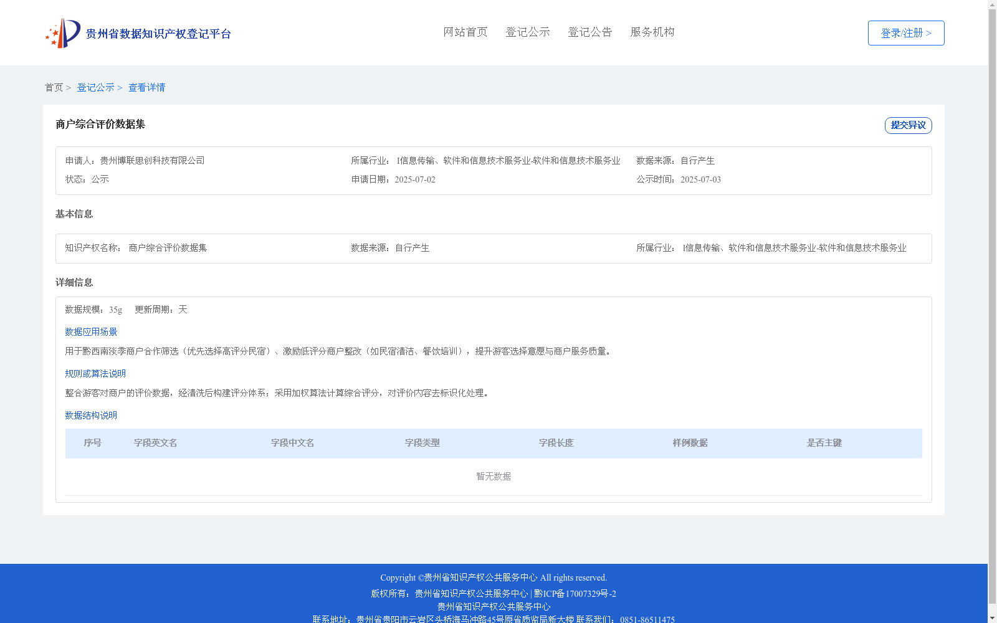This screenshot has height=623, width=997.
Task: Click the 是否主键 column header
Action: [824, 443]
